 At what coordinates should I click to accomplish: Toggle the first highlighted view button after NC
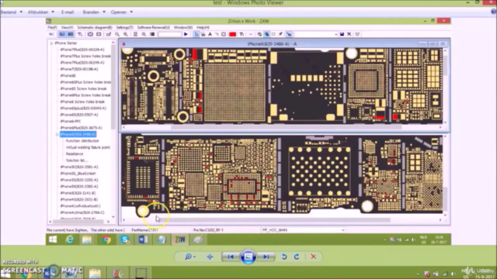coord(62,34)
